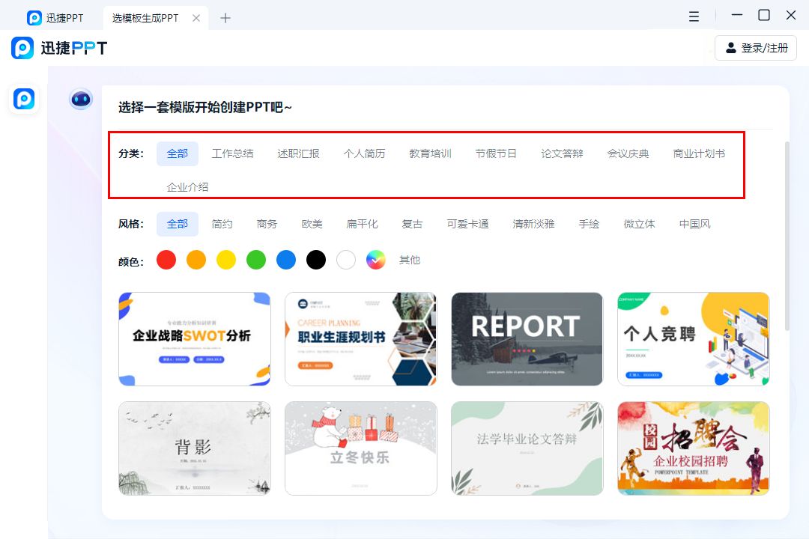Select the 可爱卡通 style
The image size is (809, 539).
click(x=468, y=224)
